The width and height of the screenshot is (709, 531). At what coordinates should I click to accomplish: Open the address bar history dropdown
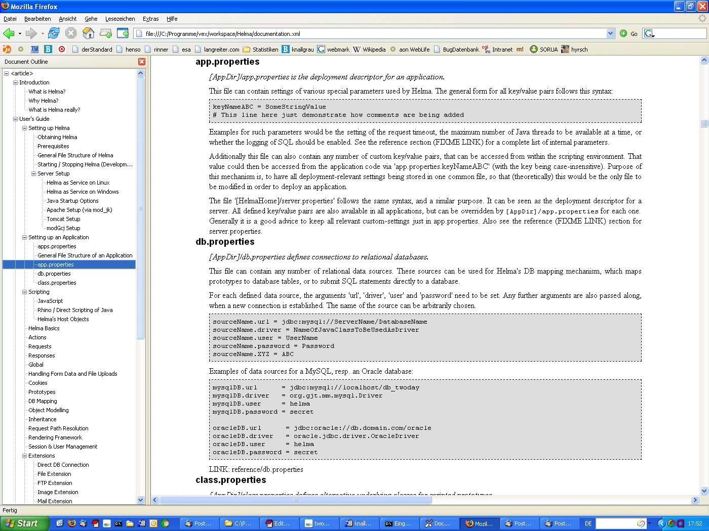(x=610, y=33)
